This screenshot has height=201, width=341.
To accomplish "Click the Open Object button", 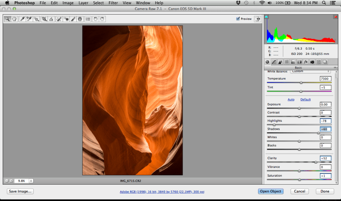I will coord(270,191).
